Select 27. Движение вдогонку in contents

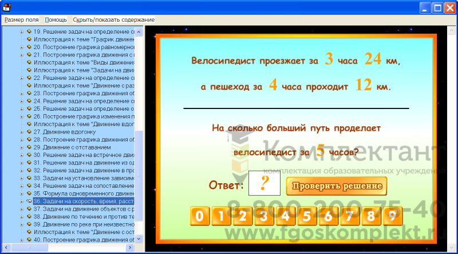[65, 132]
